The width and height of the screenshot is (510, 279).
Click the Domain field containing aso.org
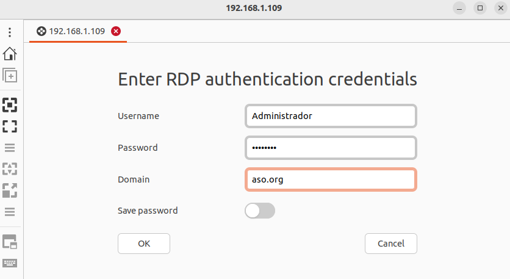click(331, 179)
